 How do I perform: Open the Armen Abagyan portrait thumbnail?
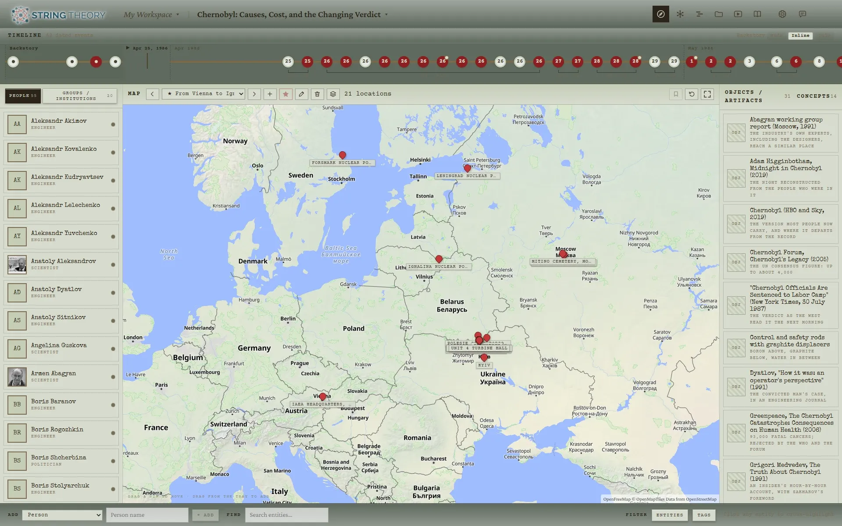pos(17,377)
